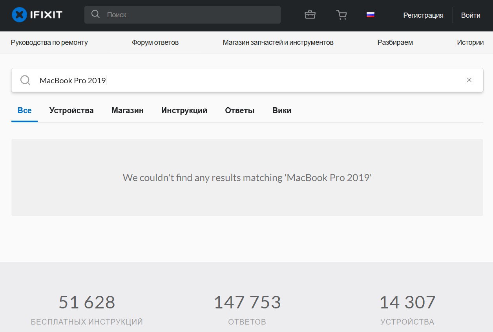Open the Разбираем menu item

(x=395, y=42)
